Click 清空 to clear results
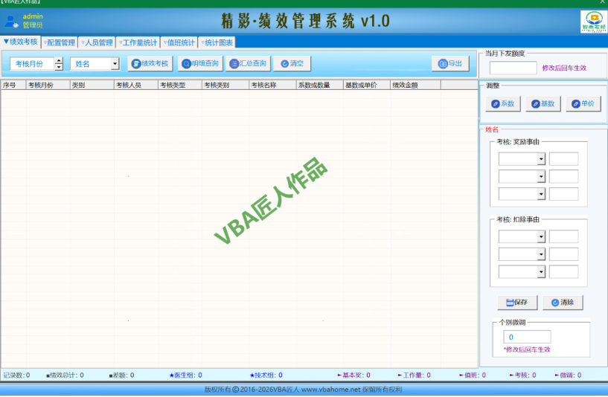 point(292,63)
